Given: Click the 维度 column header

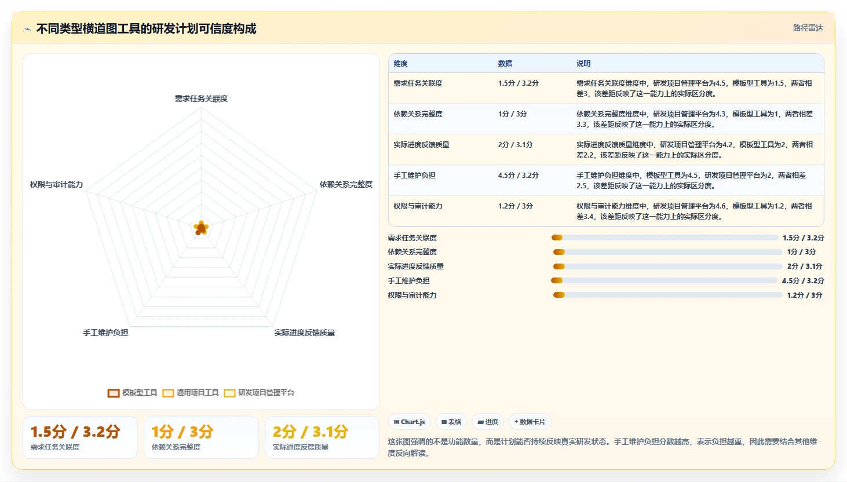Looking at the screenshot, I should pyautogui.click(x=401, y=64).
